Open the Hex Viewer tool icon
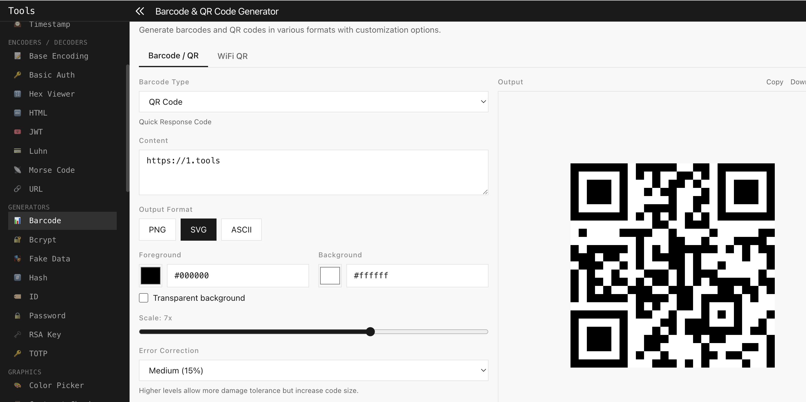This screenshot has height=402, width=806. (18, 94)
